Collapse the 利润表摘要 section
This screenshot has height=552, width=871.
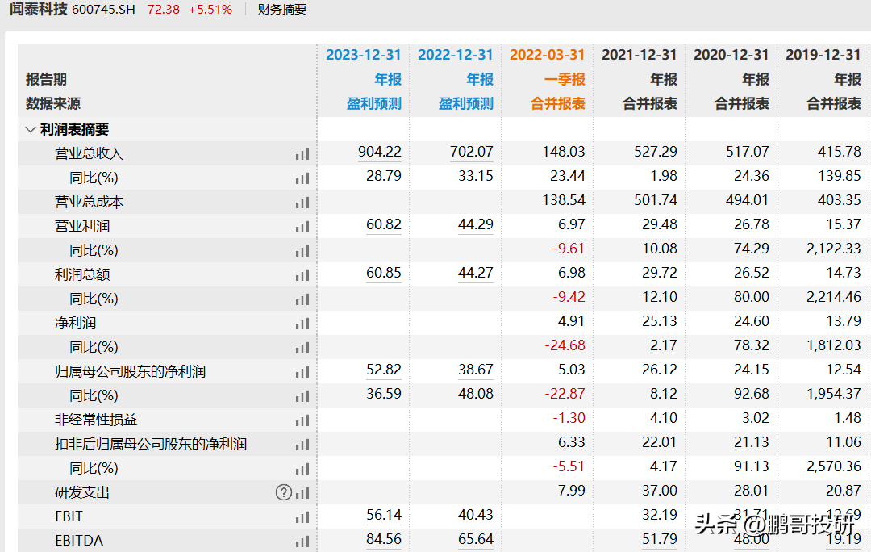31,129
